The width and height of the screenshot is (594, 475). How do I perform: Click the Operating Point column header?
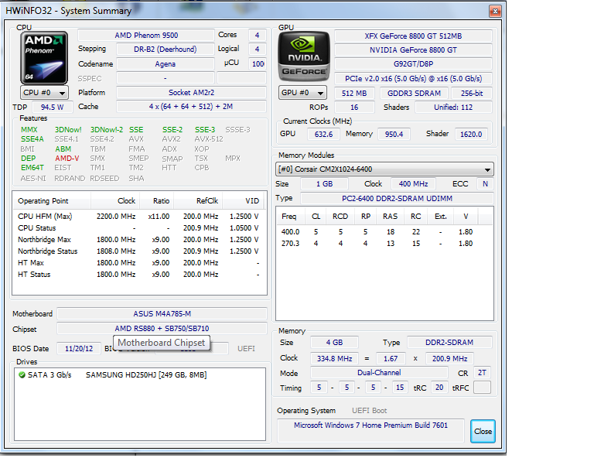pos(52,201)
